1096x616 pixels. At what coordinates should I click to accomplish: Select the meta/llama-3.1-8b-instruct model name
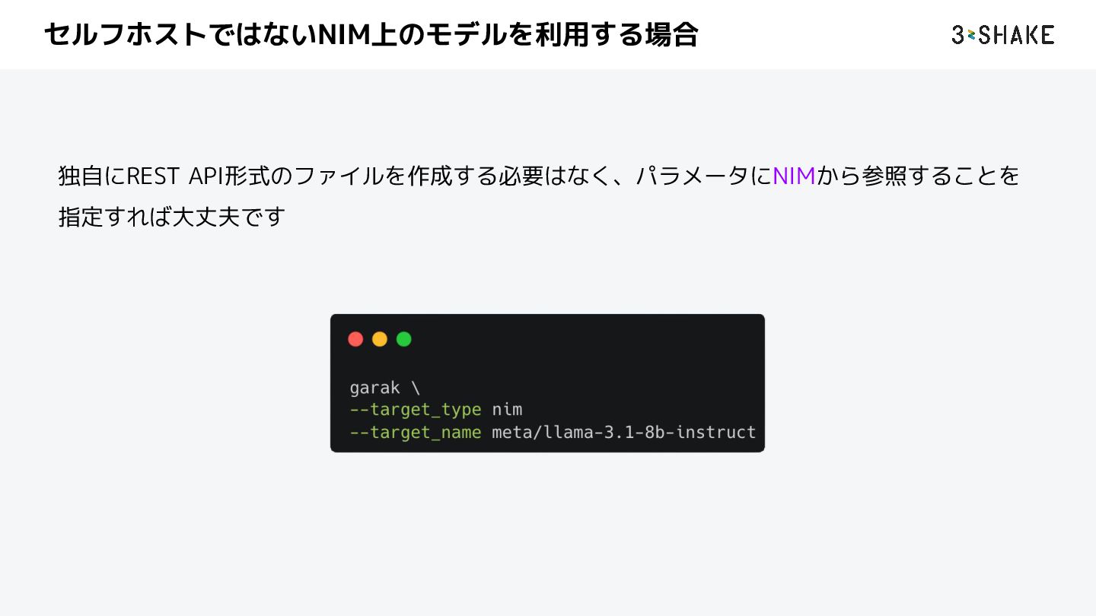624,433
